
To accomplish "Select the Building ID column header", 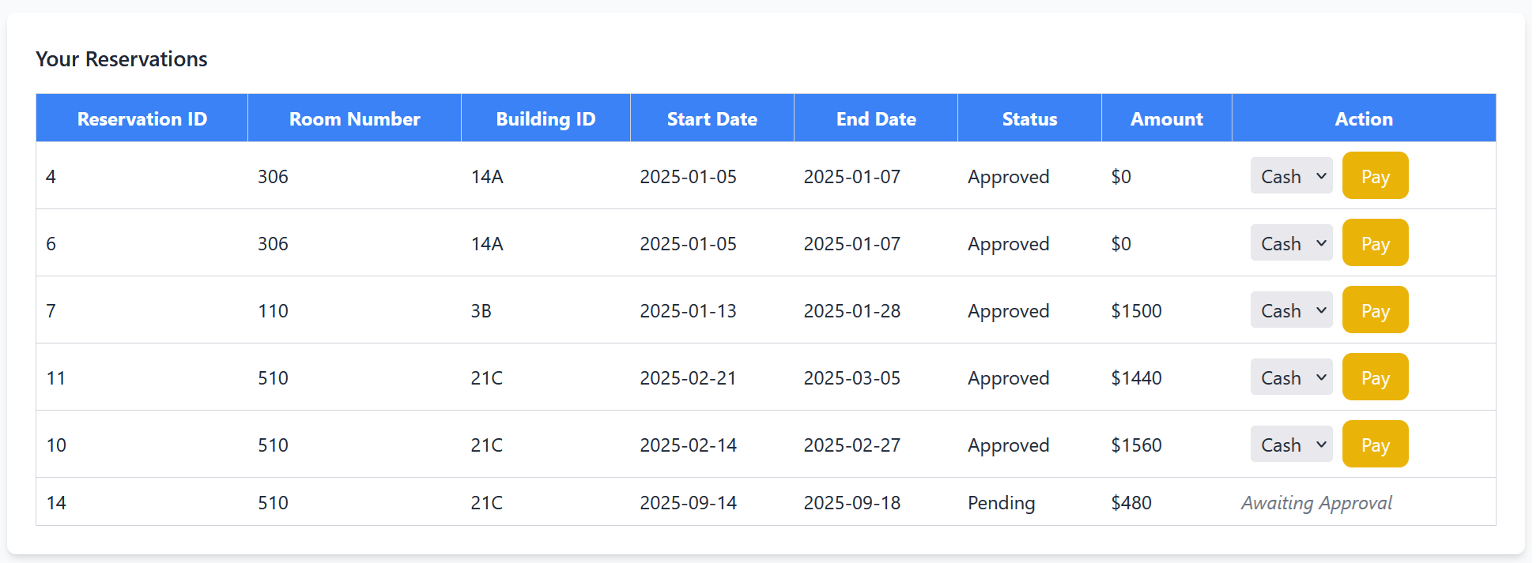I will (545, 119).
